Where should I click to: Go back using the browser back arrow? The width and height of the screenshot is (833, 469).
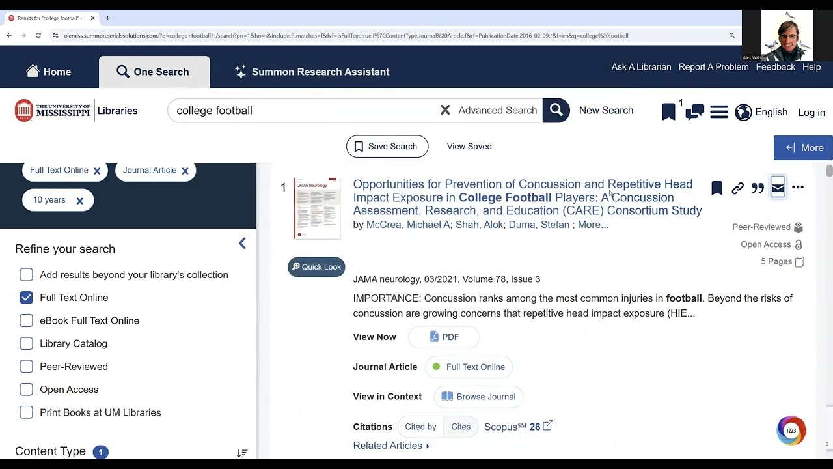pyautogui.click(x=9, y=35)
